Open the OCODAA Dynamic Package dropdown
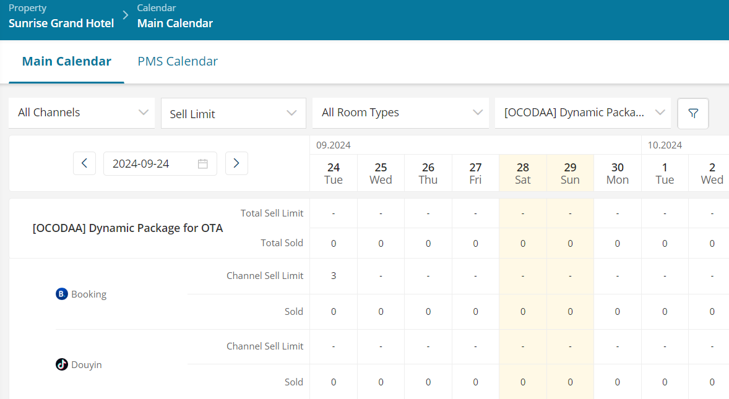Image resolution: width=729 pixels, height=399 pixels. pyautogui.click(x=582, y=113)
